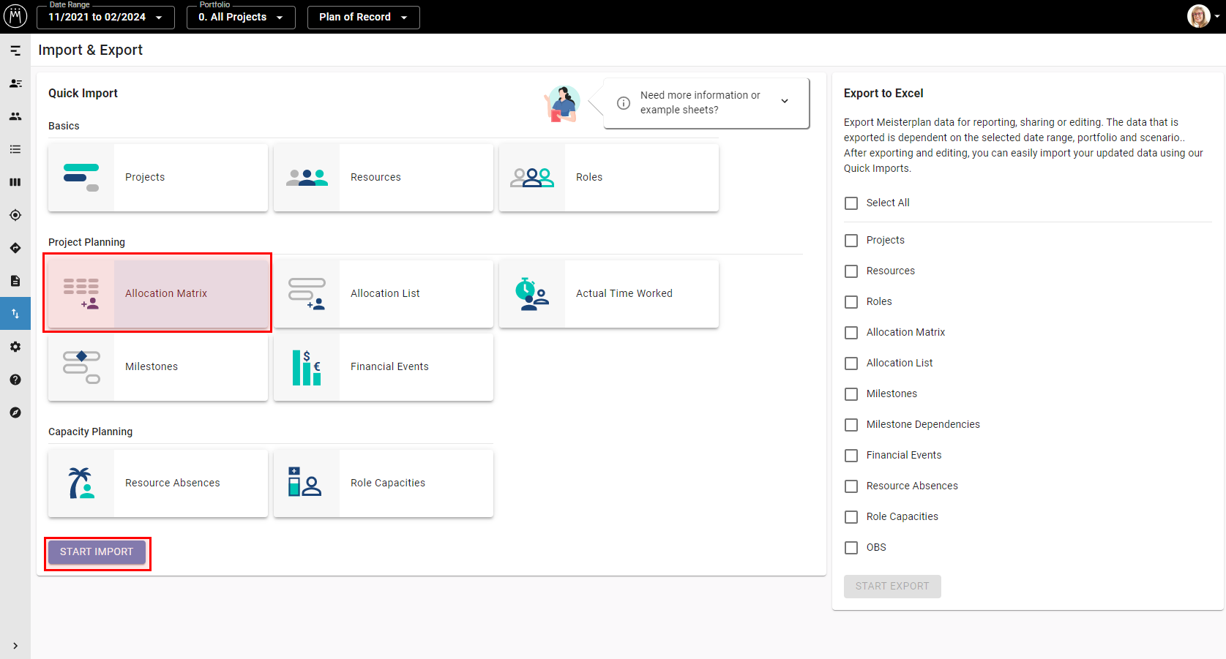Image resolution: width=1226 pixels, height=659 pixels.
Task: Click the Actual Time Worked clock icon
Action: (532, 293)
